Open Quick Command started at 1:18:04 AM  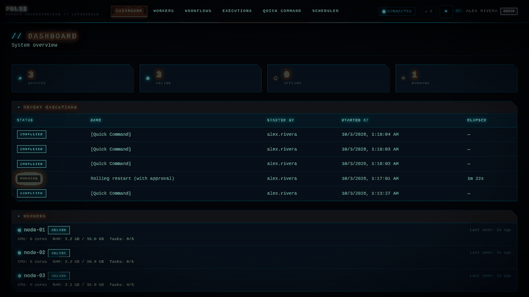(111, 134)
